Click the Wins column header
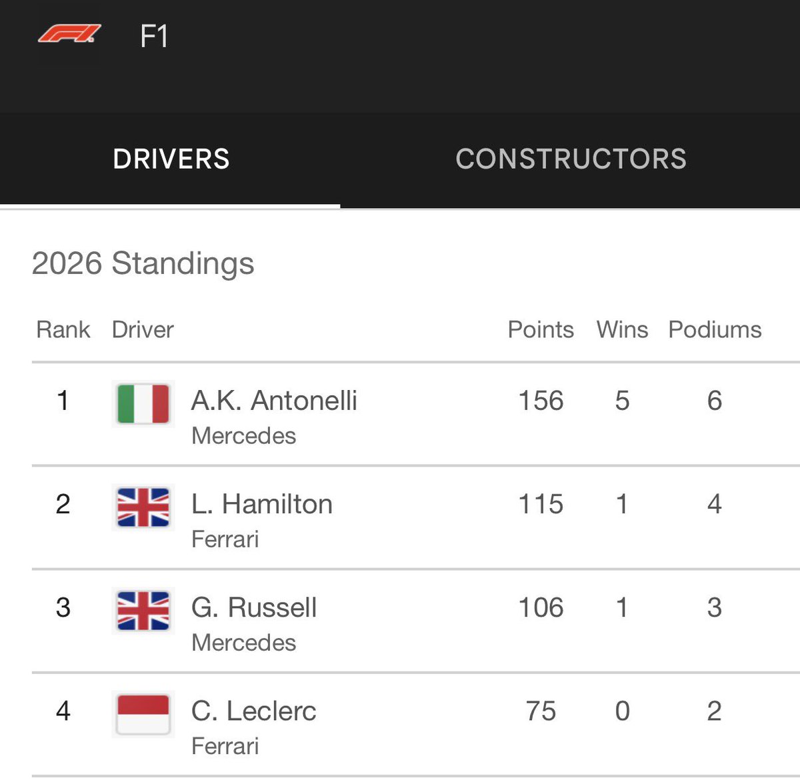This screenshot has height=784, width=800. tap(622, 329)
